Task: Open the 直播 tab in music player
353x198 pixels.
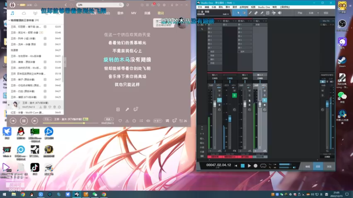Action: 147,13
